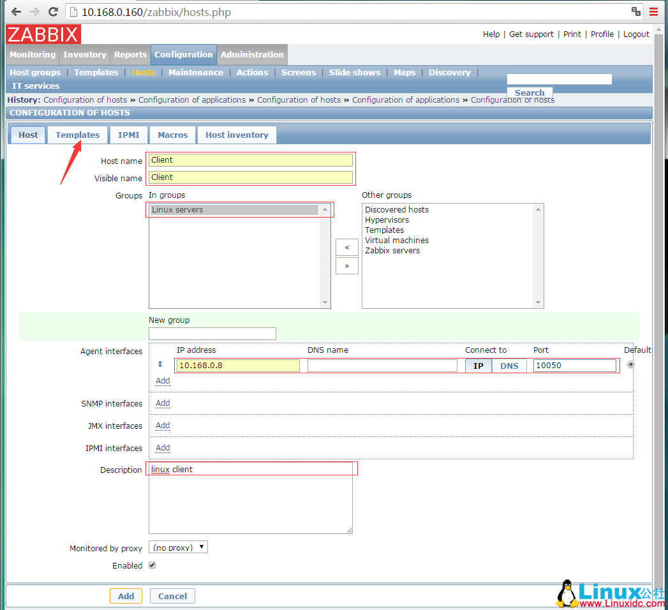Click the Other groups list scrollbar
This screenshot has width=668, height=610.
[538, 255]
